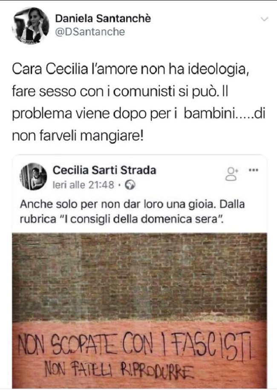Open Cecilia Sarti Strada name link
This screenshot has height=390, width=277.
coord(104,170)
